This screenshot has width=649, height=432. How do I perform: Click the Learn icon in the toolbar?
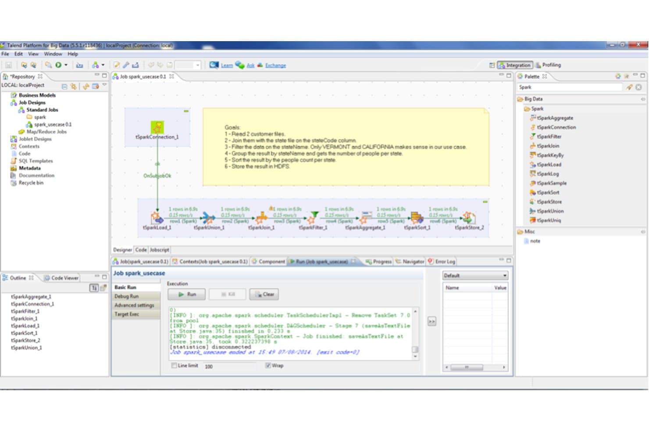click(214, 65)
